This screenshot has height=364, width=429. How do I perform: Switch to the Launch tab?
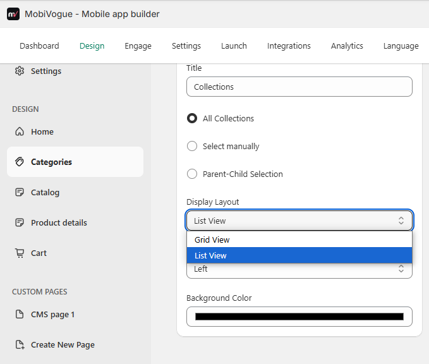[x=234, y=45]
